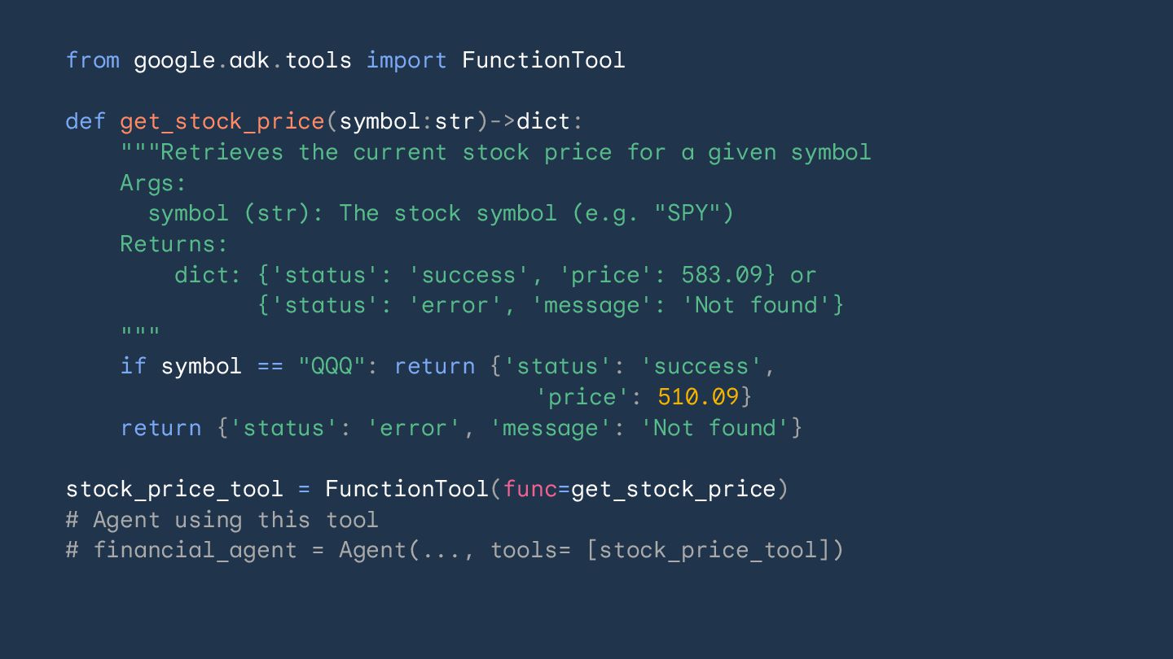Click the '->dict' return type annotation
This screenshot has width=1173, height=659.
(535, 121)
